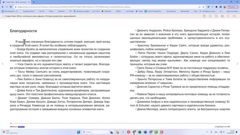Open the 'Афанасьева' bookmark folder
The image size is (240, 135).
tap(183, 11)
